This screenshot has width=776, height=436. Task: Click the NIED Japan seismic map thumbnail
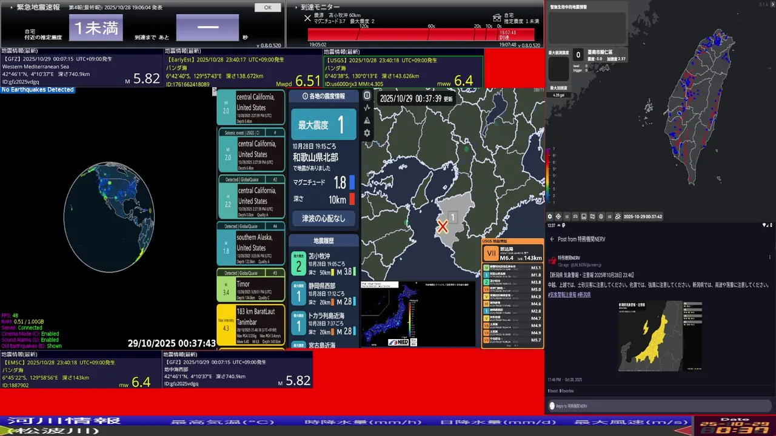point(418,314)
